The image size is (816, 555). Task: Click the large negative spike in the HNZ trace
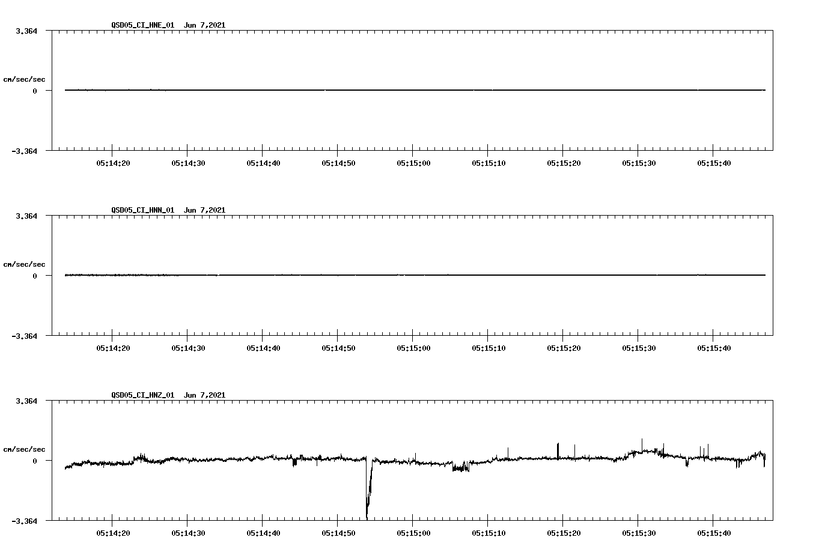tap(368, 488)
